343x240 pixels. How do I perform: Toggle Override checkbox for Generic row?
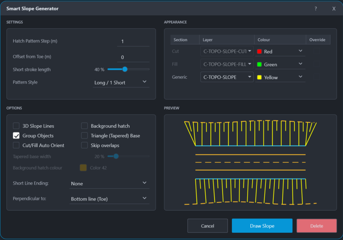[316, 77]
